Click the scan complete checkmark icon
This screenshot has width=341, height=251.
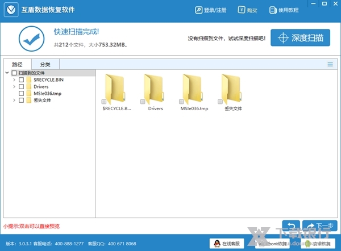(x=31, y=39)
